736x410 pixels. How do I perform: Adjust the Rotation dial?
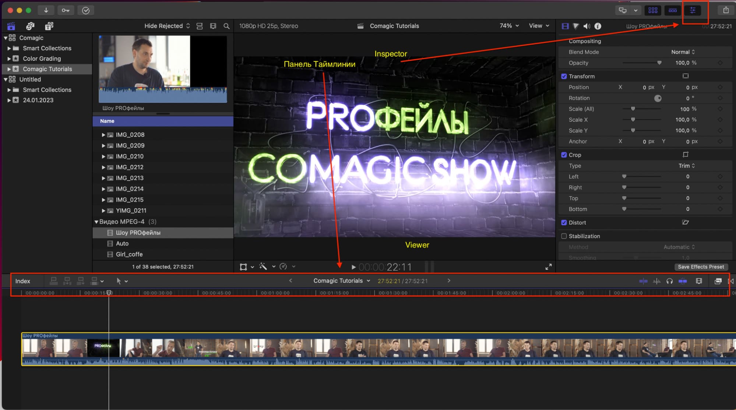[x=658, y=98]
